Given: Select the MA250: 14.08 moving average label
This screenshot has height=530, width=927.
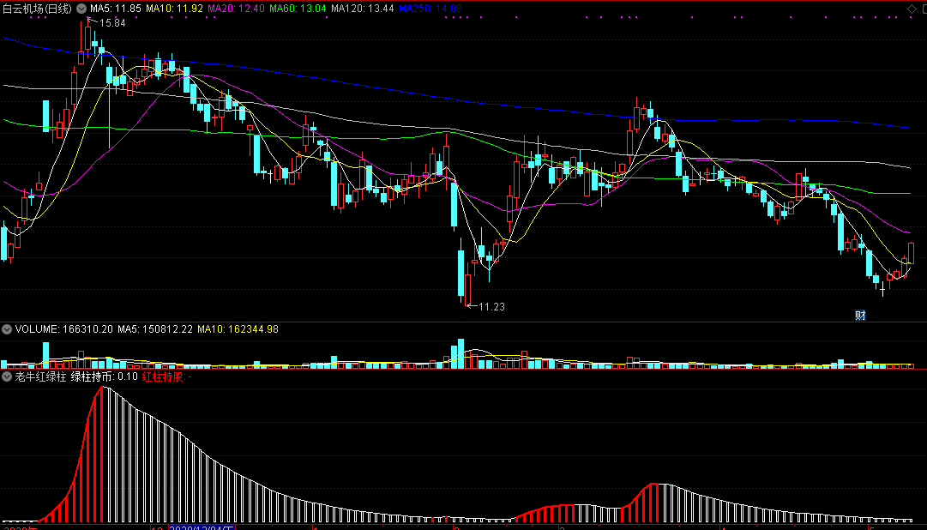Looking at the screenshot, I should pos(430,9).
